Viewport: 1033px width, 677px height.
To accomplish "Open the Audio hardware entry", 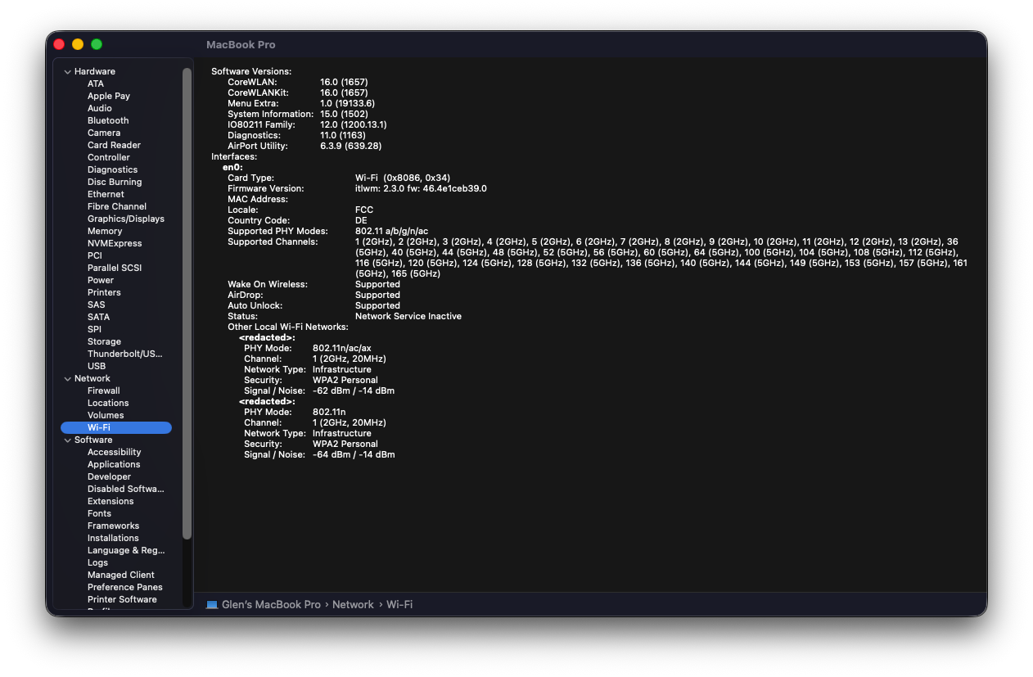I will pos(100,108).
